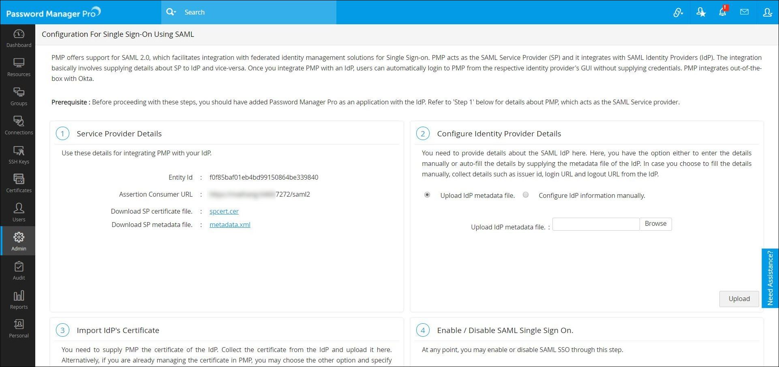The height and width of the screenshot is (367, 779).
Task: View Reports from the sidebar
Action: pos(19,301)
